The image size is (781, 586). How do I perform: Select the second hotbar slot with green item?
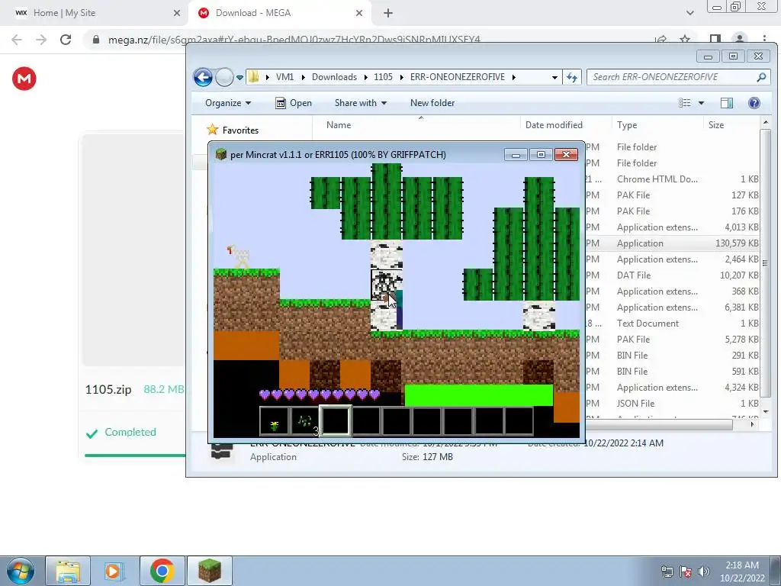coord(304,421)
